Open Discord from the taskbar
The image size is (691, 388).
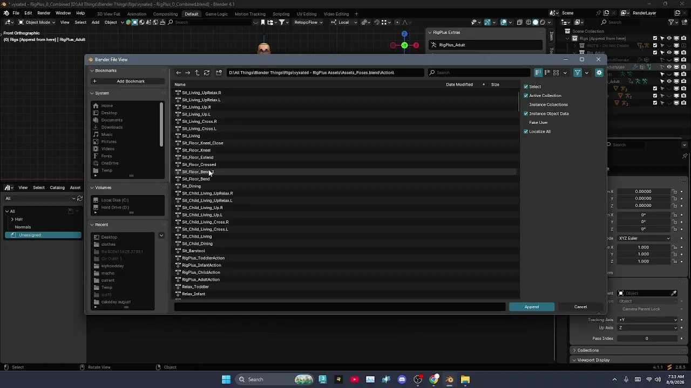point(402,379)
